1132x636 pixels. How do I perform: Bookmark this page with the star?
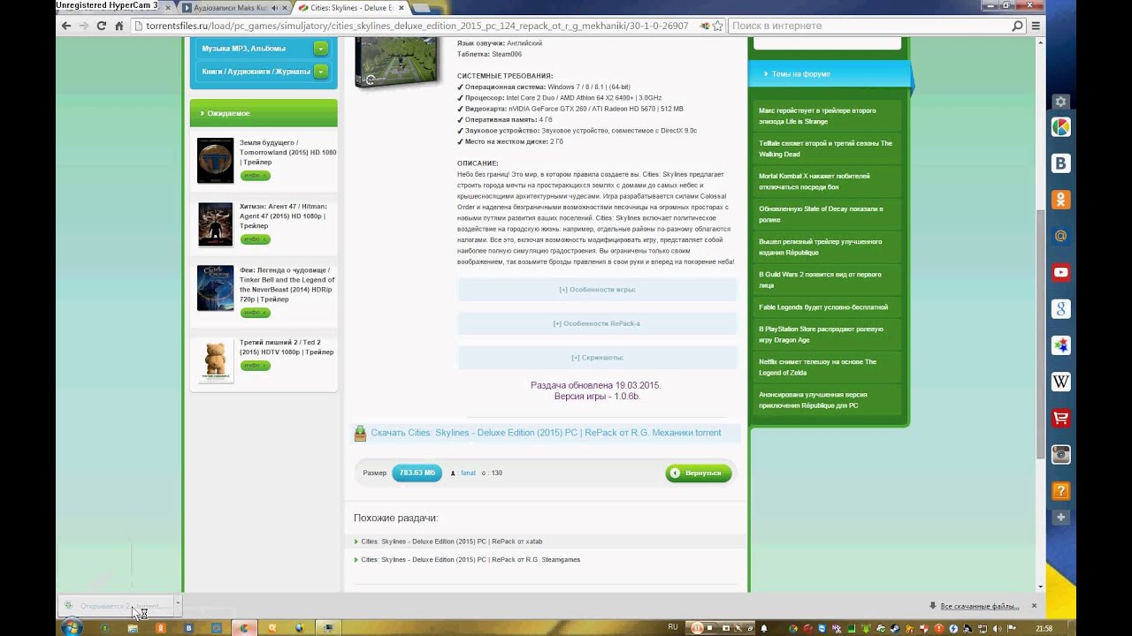point(718,26)
